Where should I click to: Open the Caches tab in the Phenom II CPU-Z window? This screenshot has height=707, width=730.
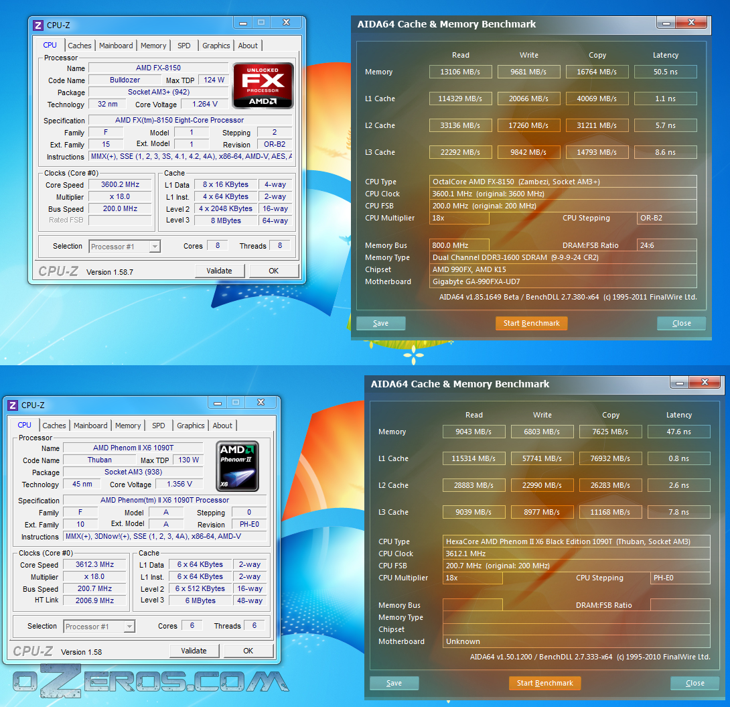[x=54, y=426]
